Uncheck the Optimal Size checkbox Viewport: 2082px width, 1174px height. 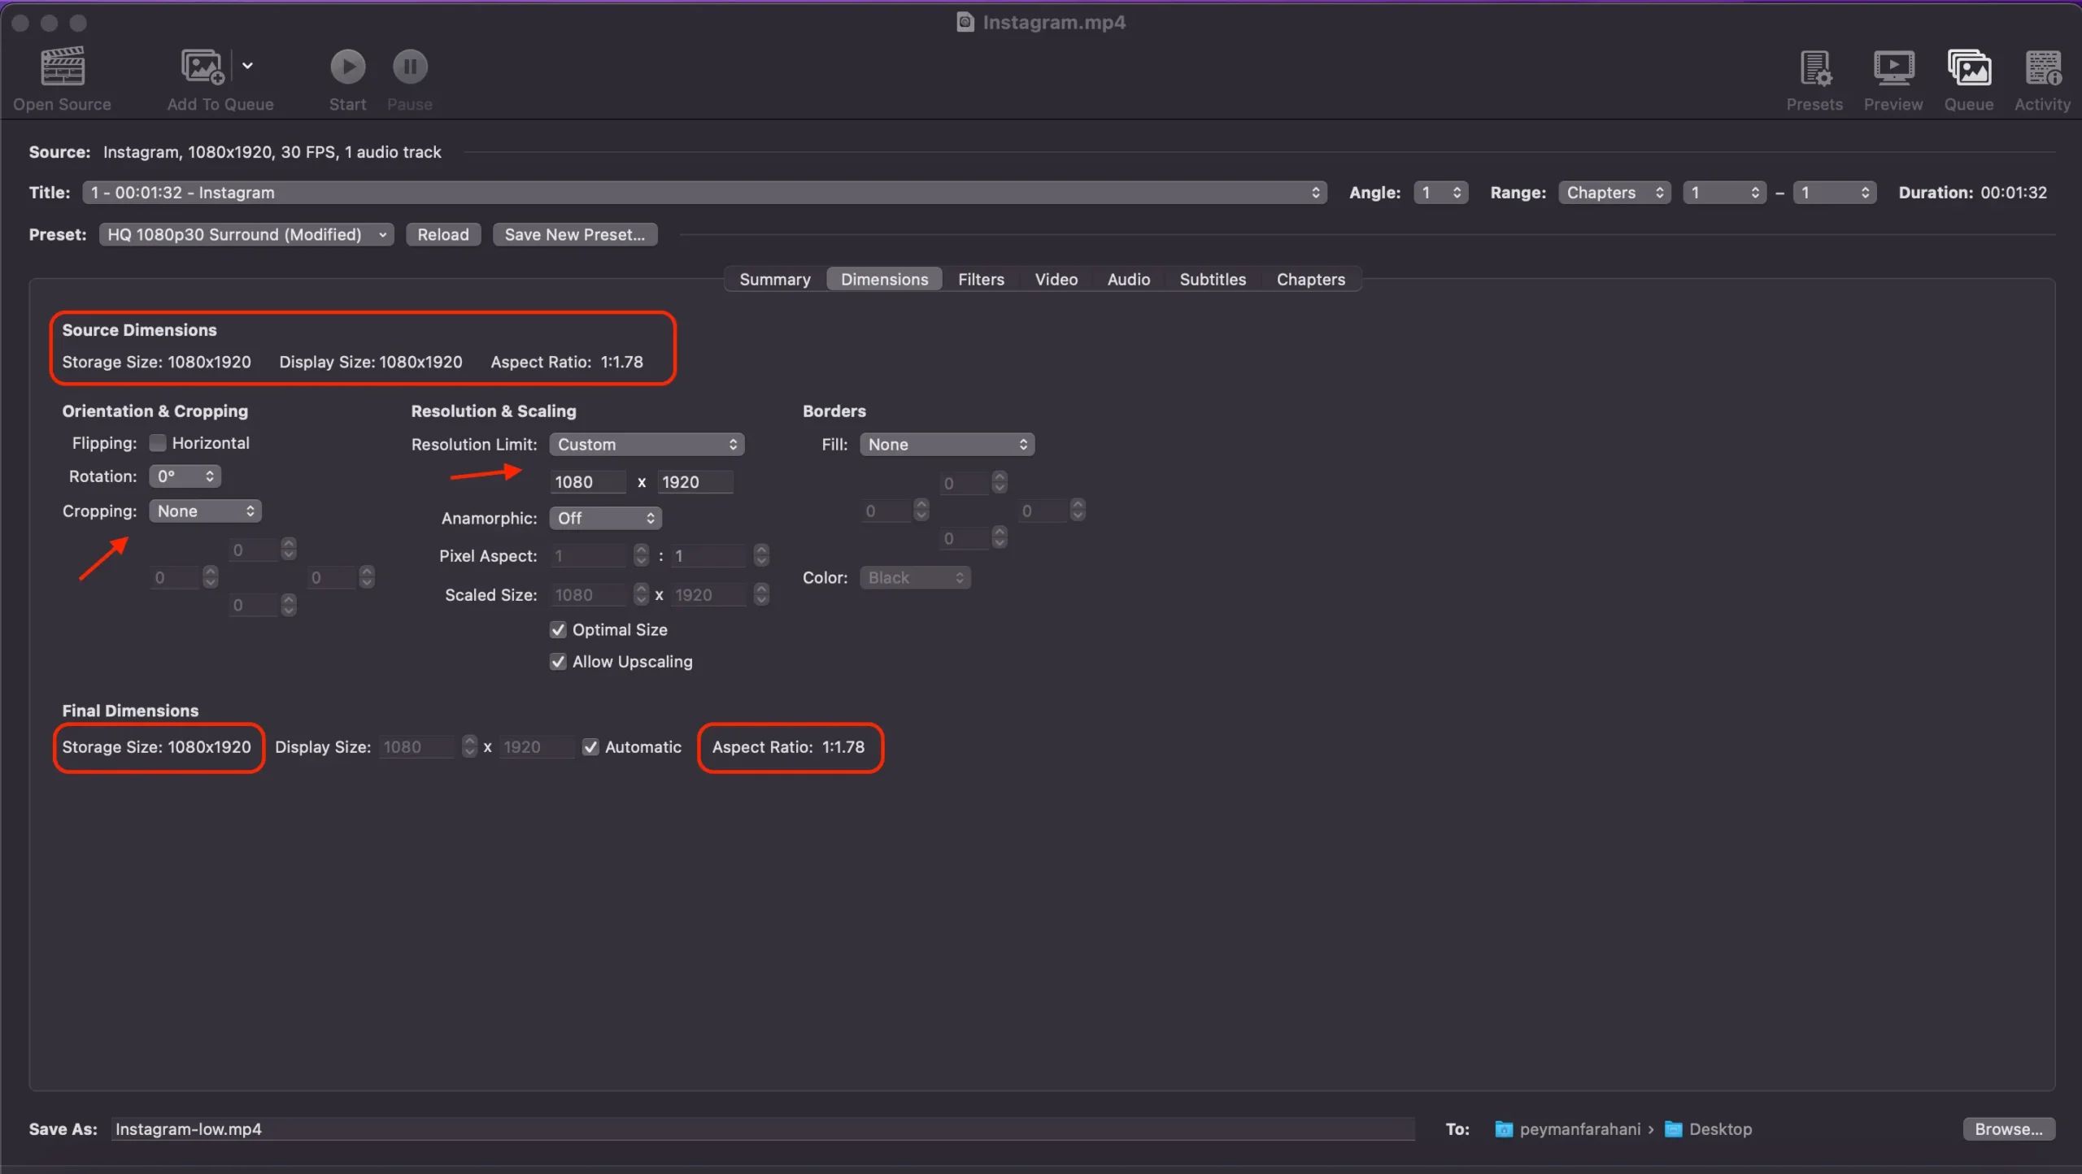pos(558,630)
